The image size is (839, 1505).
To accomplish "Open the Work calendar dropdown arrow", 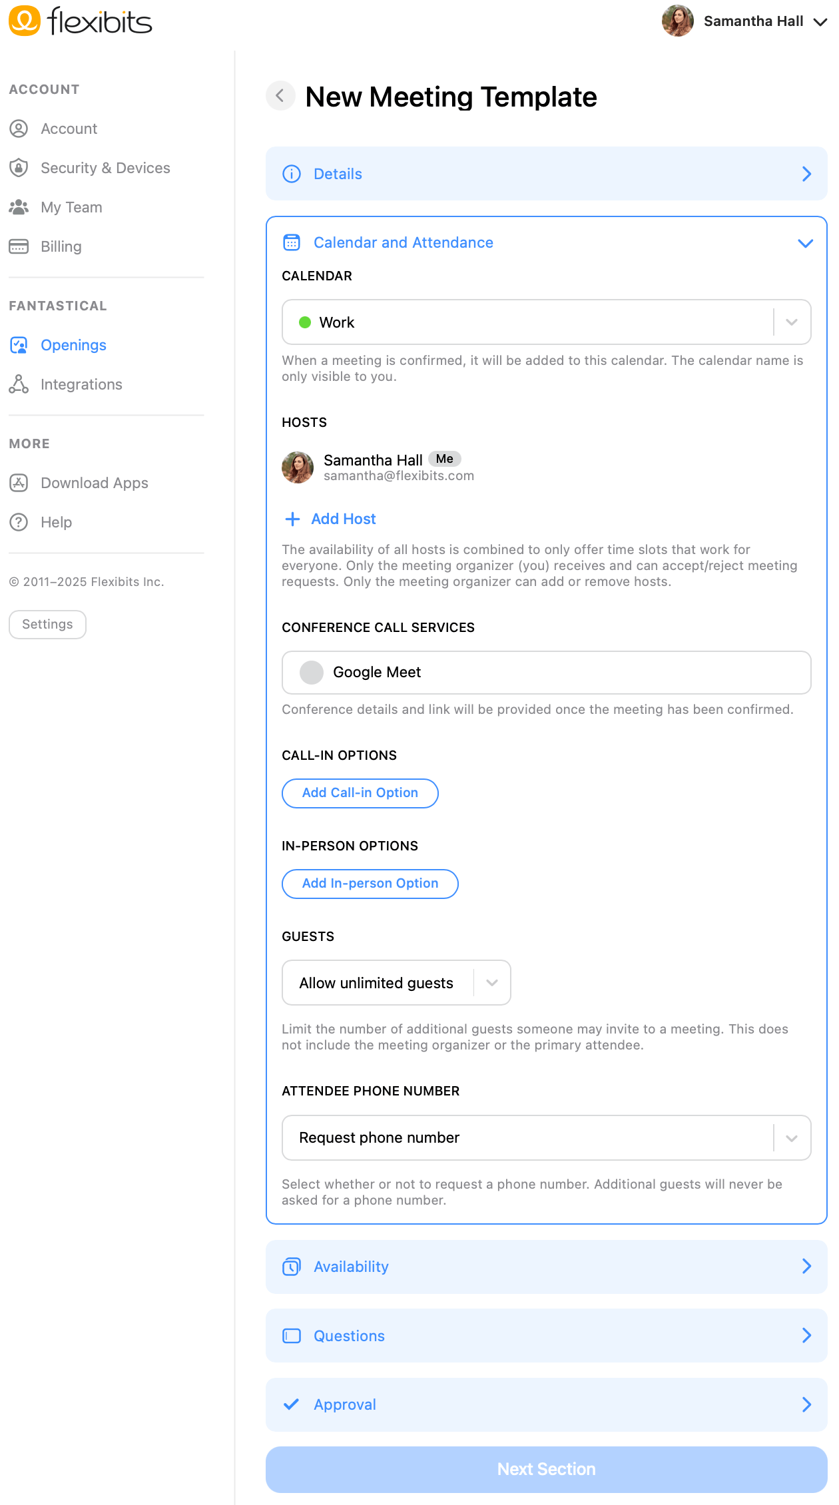I will click(792, 322).
